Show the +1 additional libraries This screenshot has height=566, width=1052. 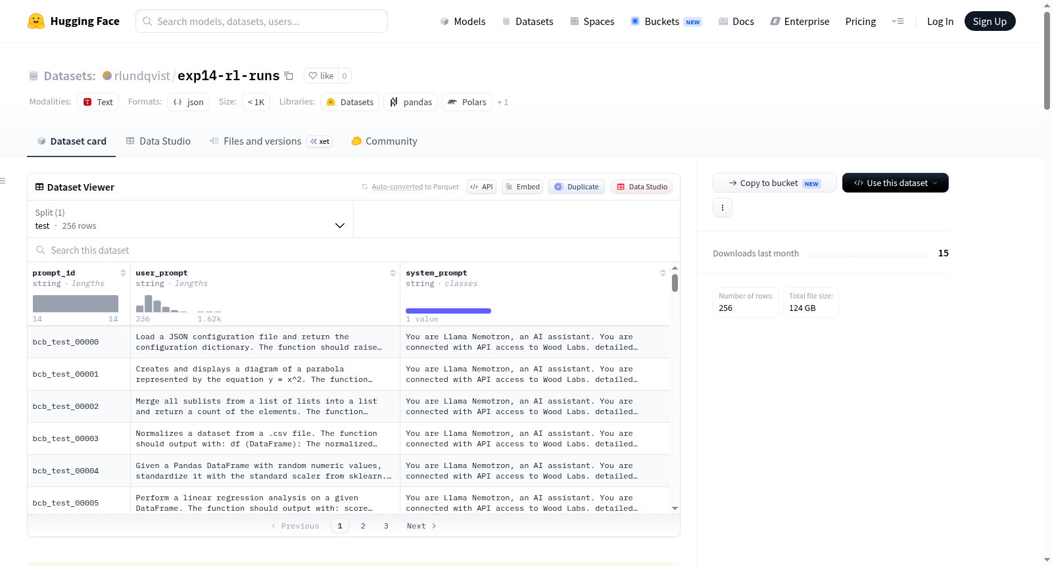(x=503, y=102)
